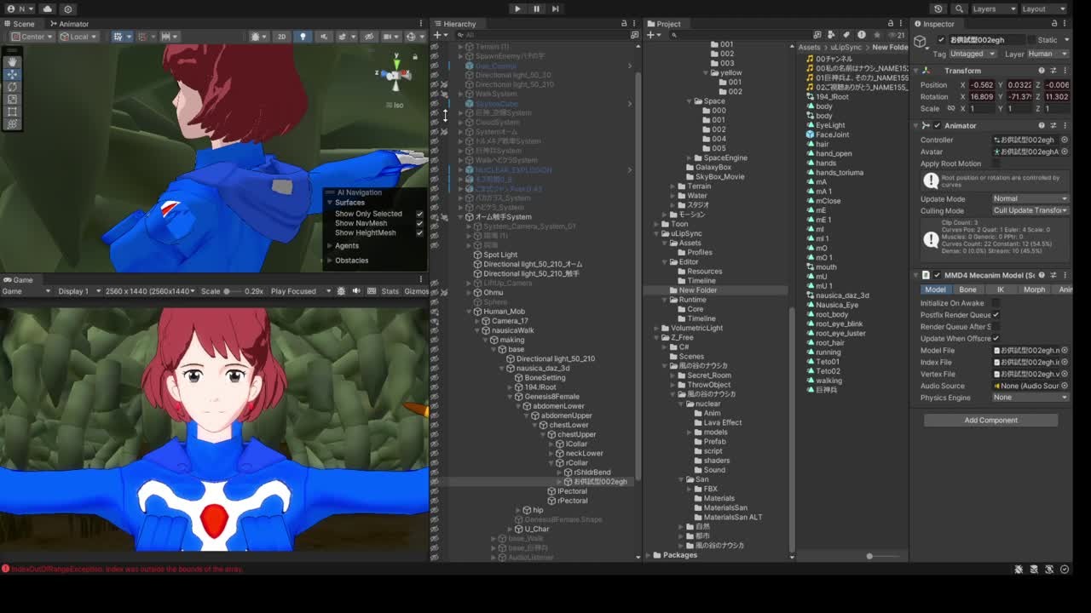Image resolution: width=1091 pixels, height=613 pixels.
Task: Click Stats in the Game view toolbar
Action: 390,291
